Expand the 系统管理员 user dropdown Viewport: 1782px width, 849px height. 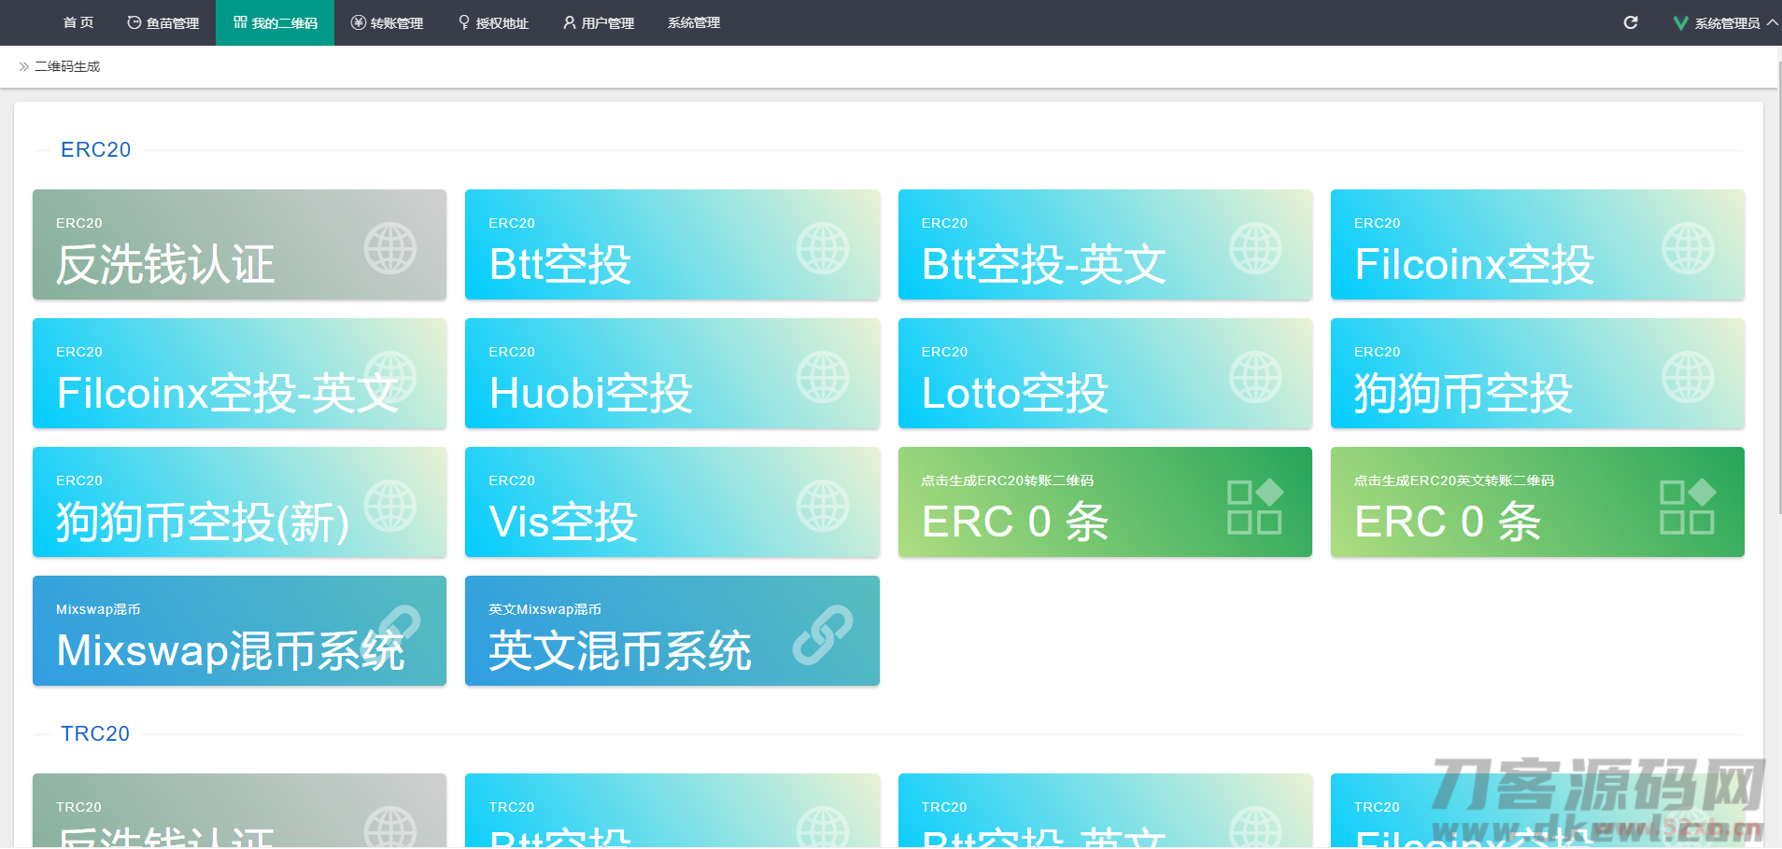[x=1725, y=23]
